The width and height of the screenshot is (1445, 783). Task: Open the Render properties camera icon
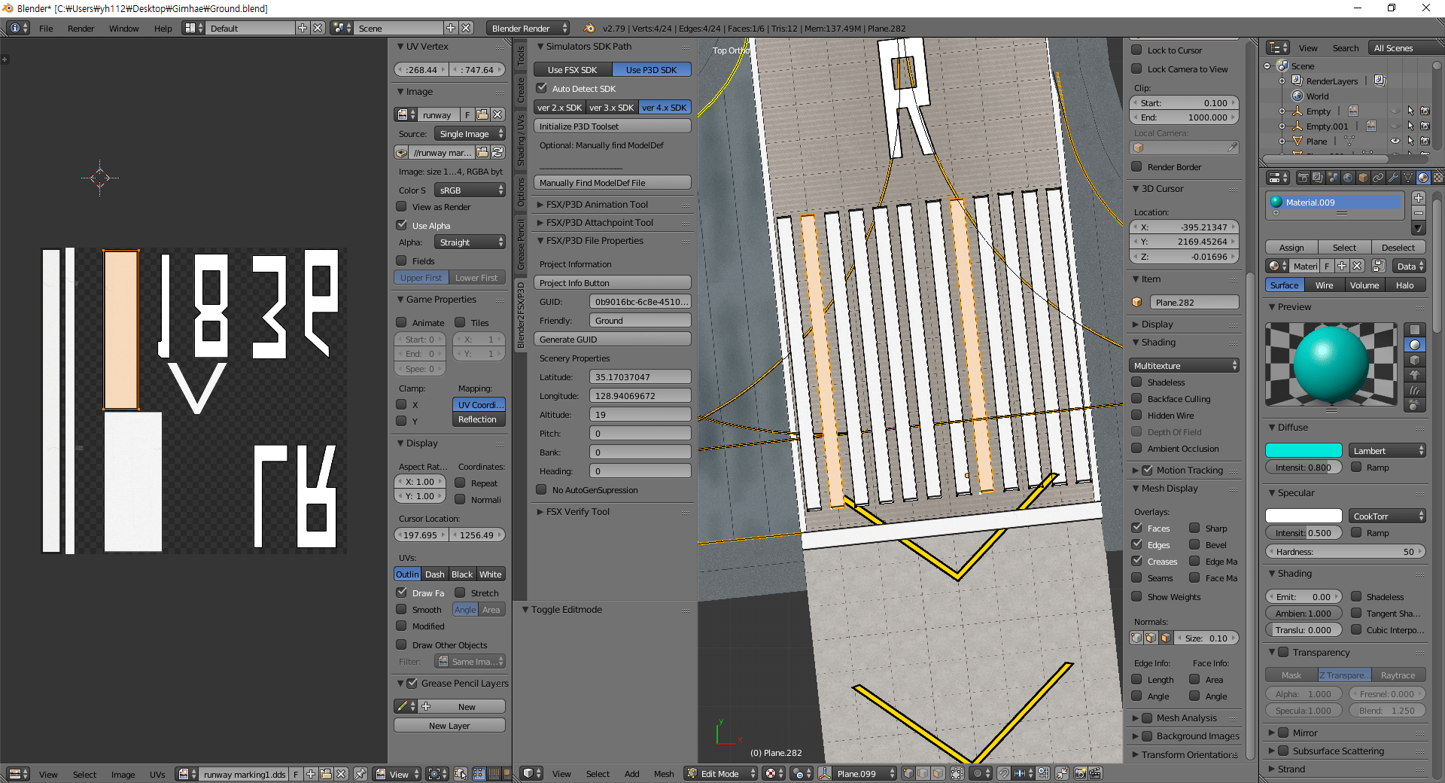[x=1304, y=178]
